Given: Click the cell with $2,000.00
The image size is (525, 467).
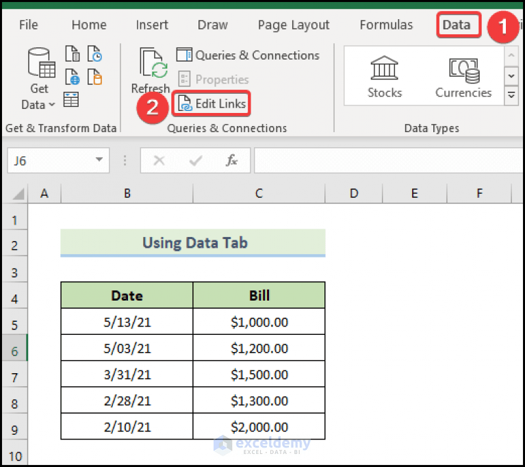Looking at the screenshot, I should pyautogui.click(x=259, y=427).
